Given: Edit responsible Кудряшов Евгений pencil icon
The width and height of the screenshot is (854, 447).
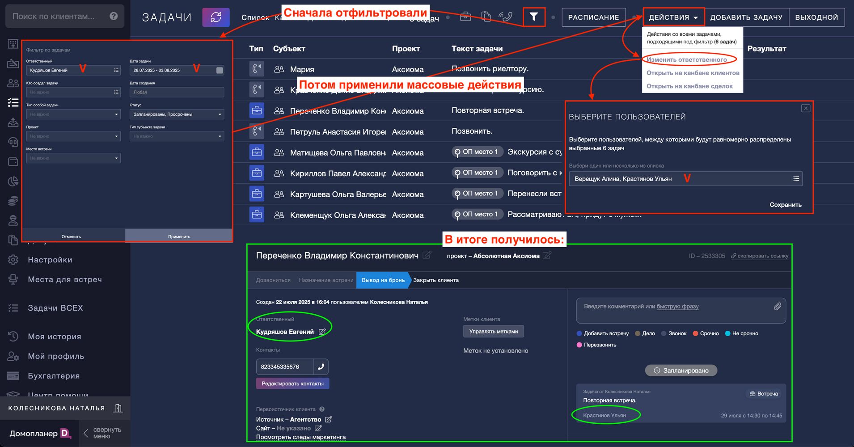Looking at the screenshot, I should click(322, 332).
